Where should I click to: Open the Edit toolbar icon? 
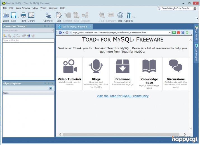tap(59, 15)
